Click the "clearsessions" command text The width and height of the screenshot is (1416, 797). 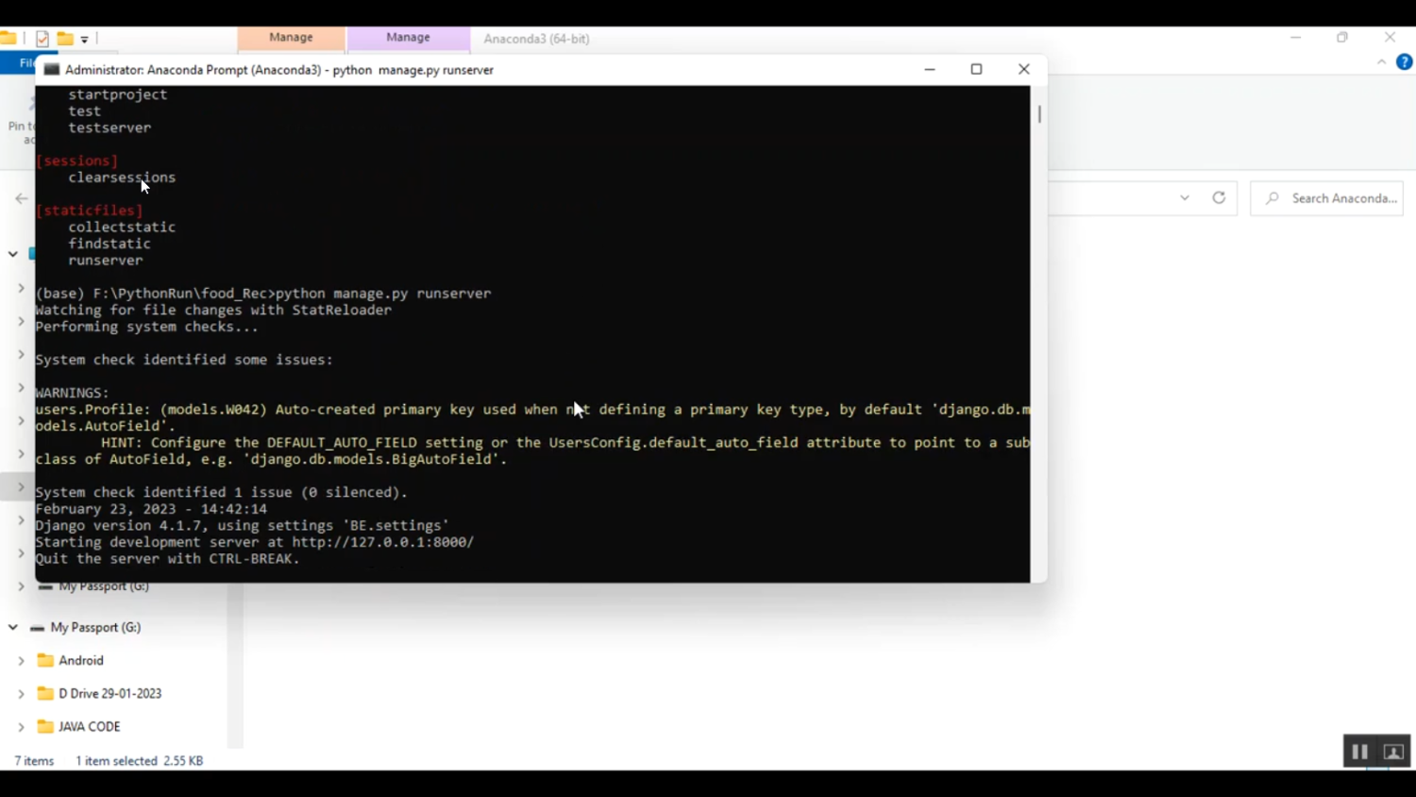(122, 178)
